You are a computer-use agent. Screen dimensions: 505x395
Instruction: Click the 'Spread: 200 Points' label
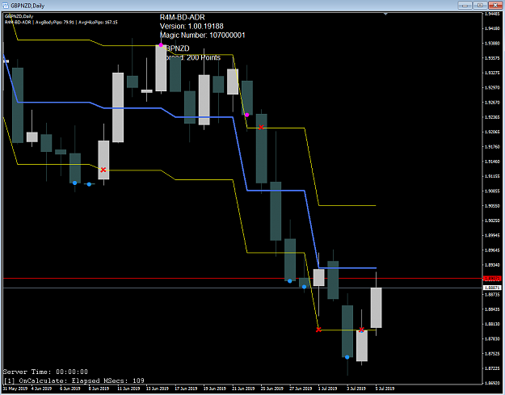(x=192, y=57)
